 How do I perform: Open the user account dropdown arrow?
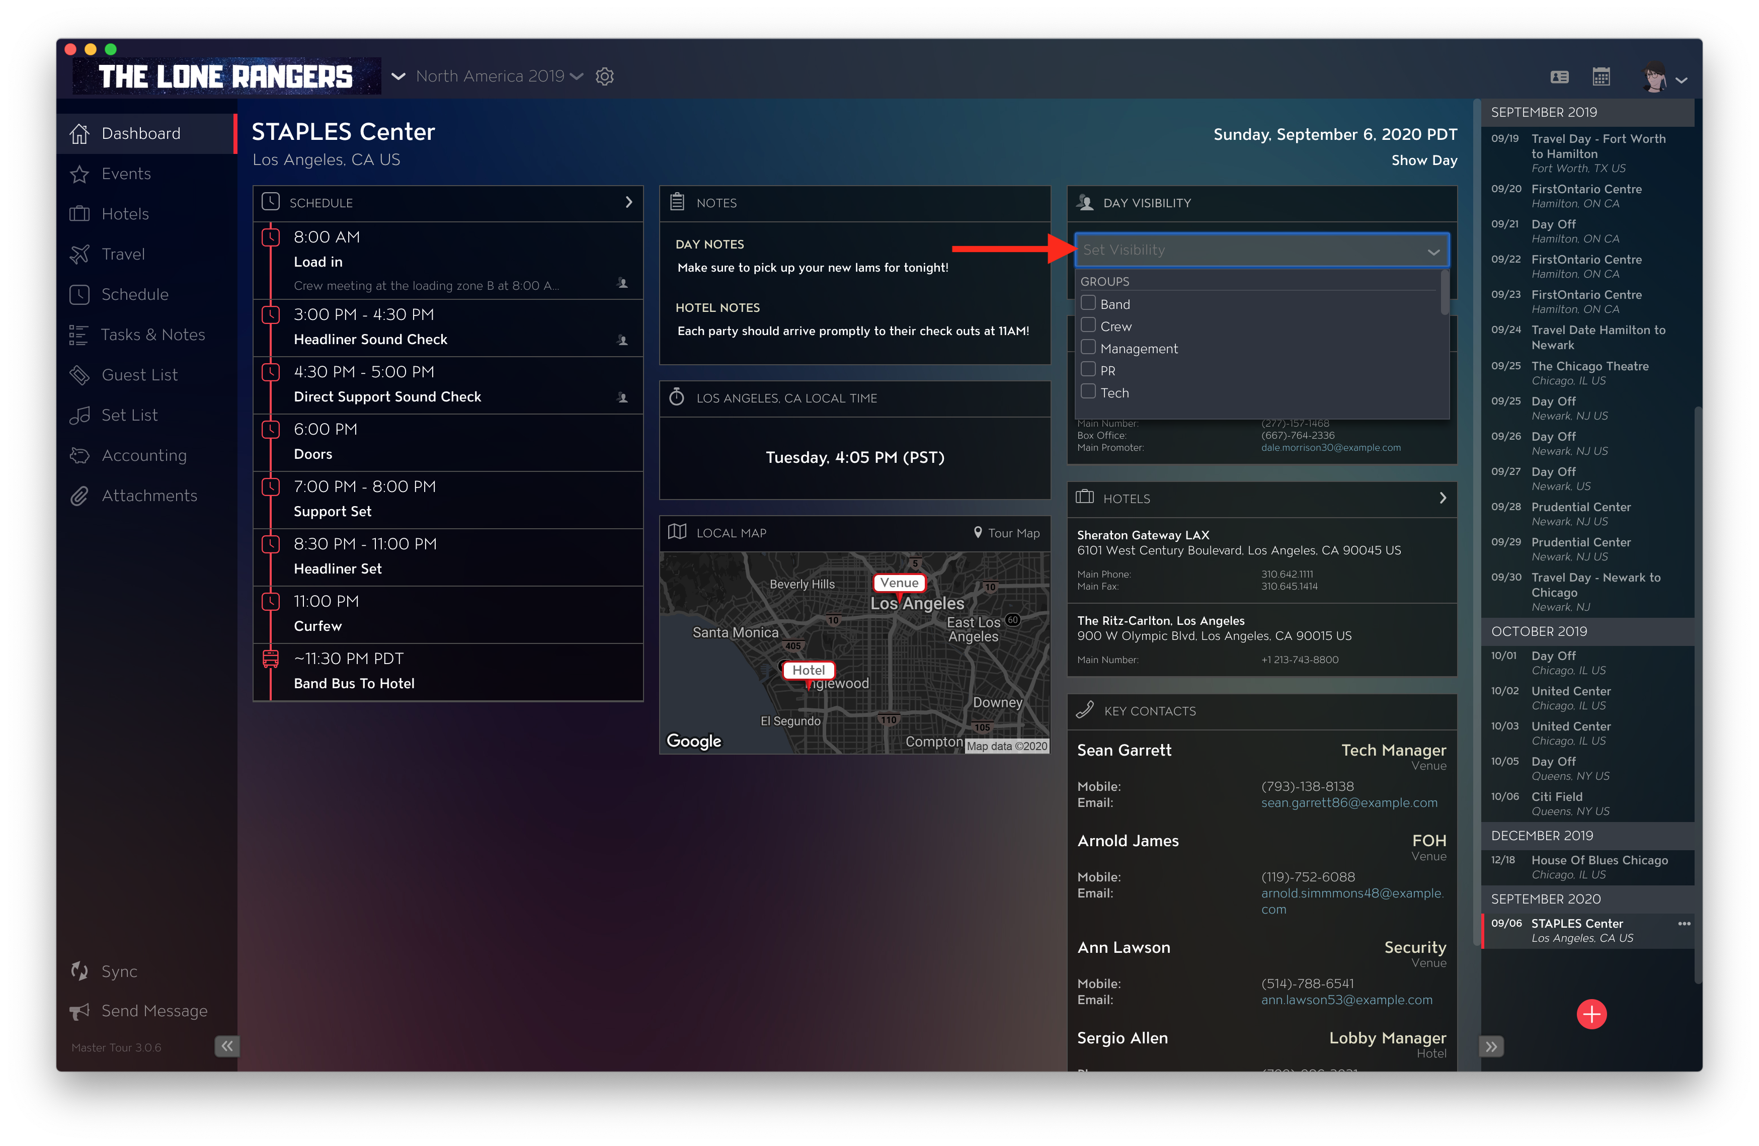point(1682,80)
